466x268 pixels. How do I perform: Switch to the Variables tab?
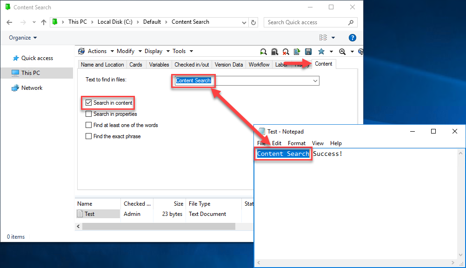(x=159, y=65)
